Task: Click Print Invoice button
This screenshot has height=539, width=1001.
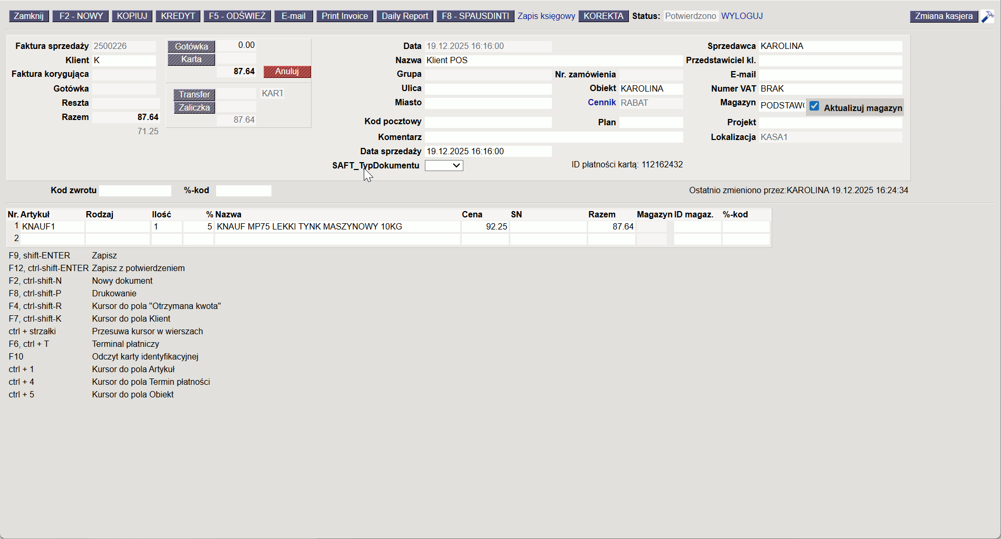Action: click(x=345, y=16)
